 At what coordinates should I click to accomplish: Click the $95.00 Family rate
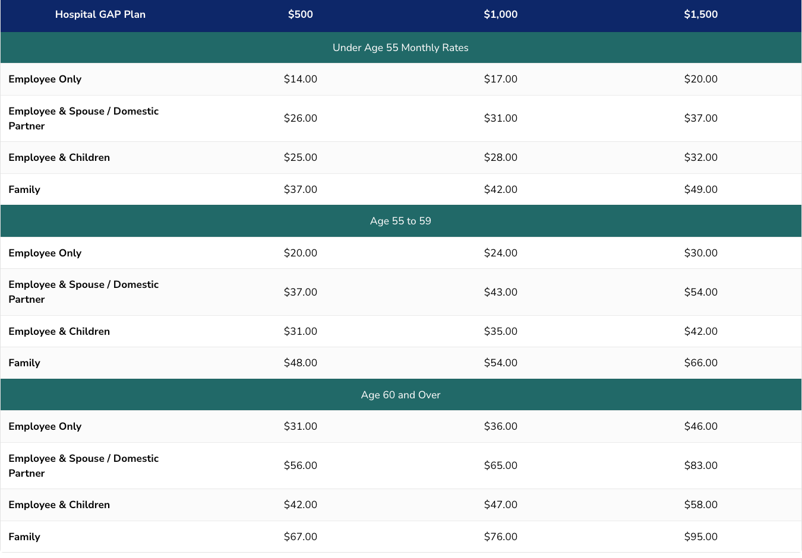click(x=701, y=537)
